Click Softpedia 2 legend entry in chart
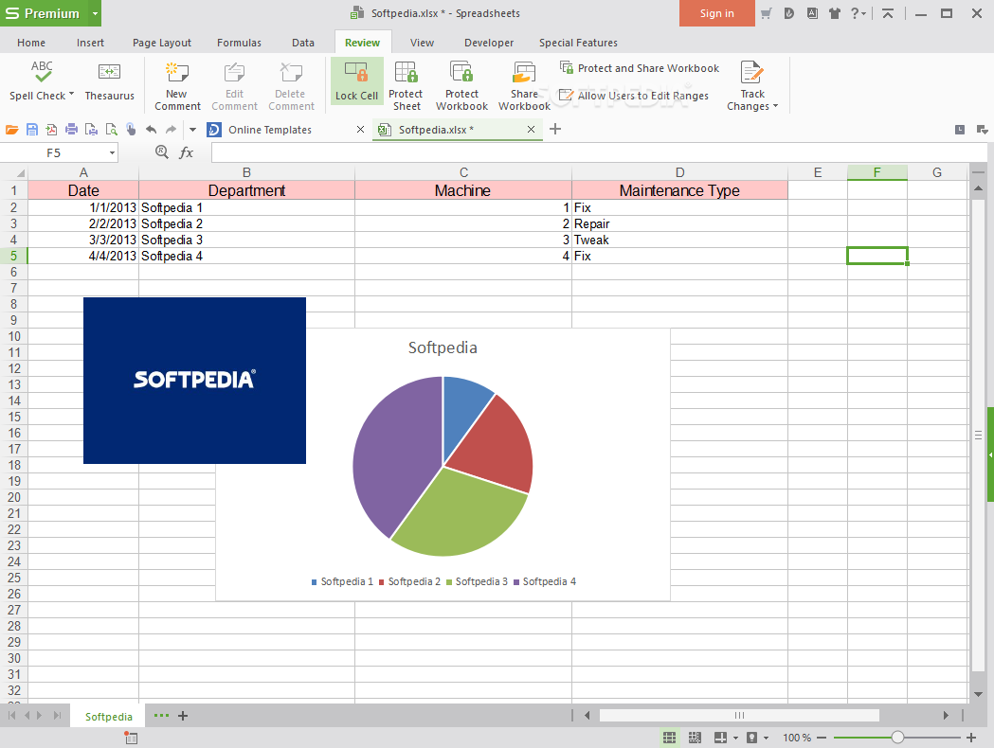 (x=409, y=581)
